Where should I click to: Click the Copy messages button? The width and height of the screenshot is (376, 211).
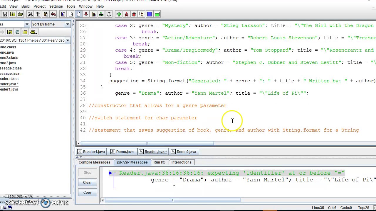pos(88,193)
